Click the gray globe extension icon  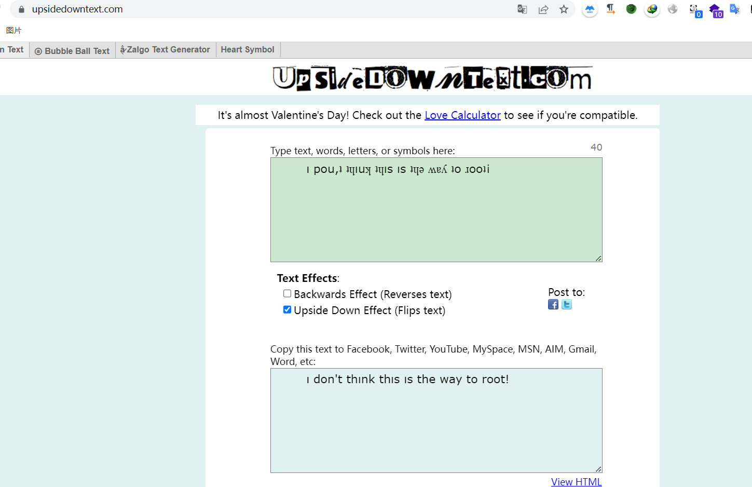pos(673,9)
